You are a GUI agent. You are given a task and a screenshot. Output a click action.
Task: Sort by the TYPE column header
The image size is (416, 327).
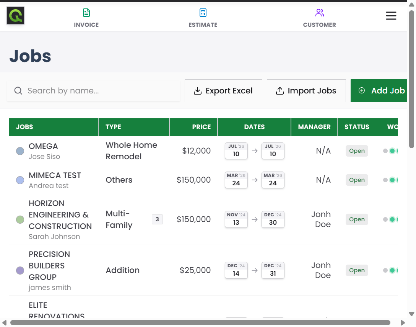pyautogui.click(x=134, y=127)
